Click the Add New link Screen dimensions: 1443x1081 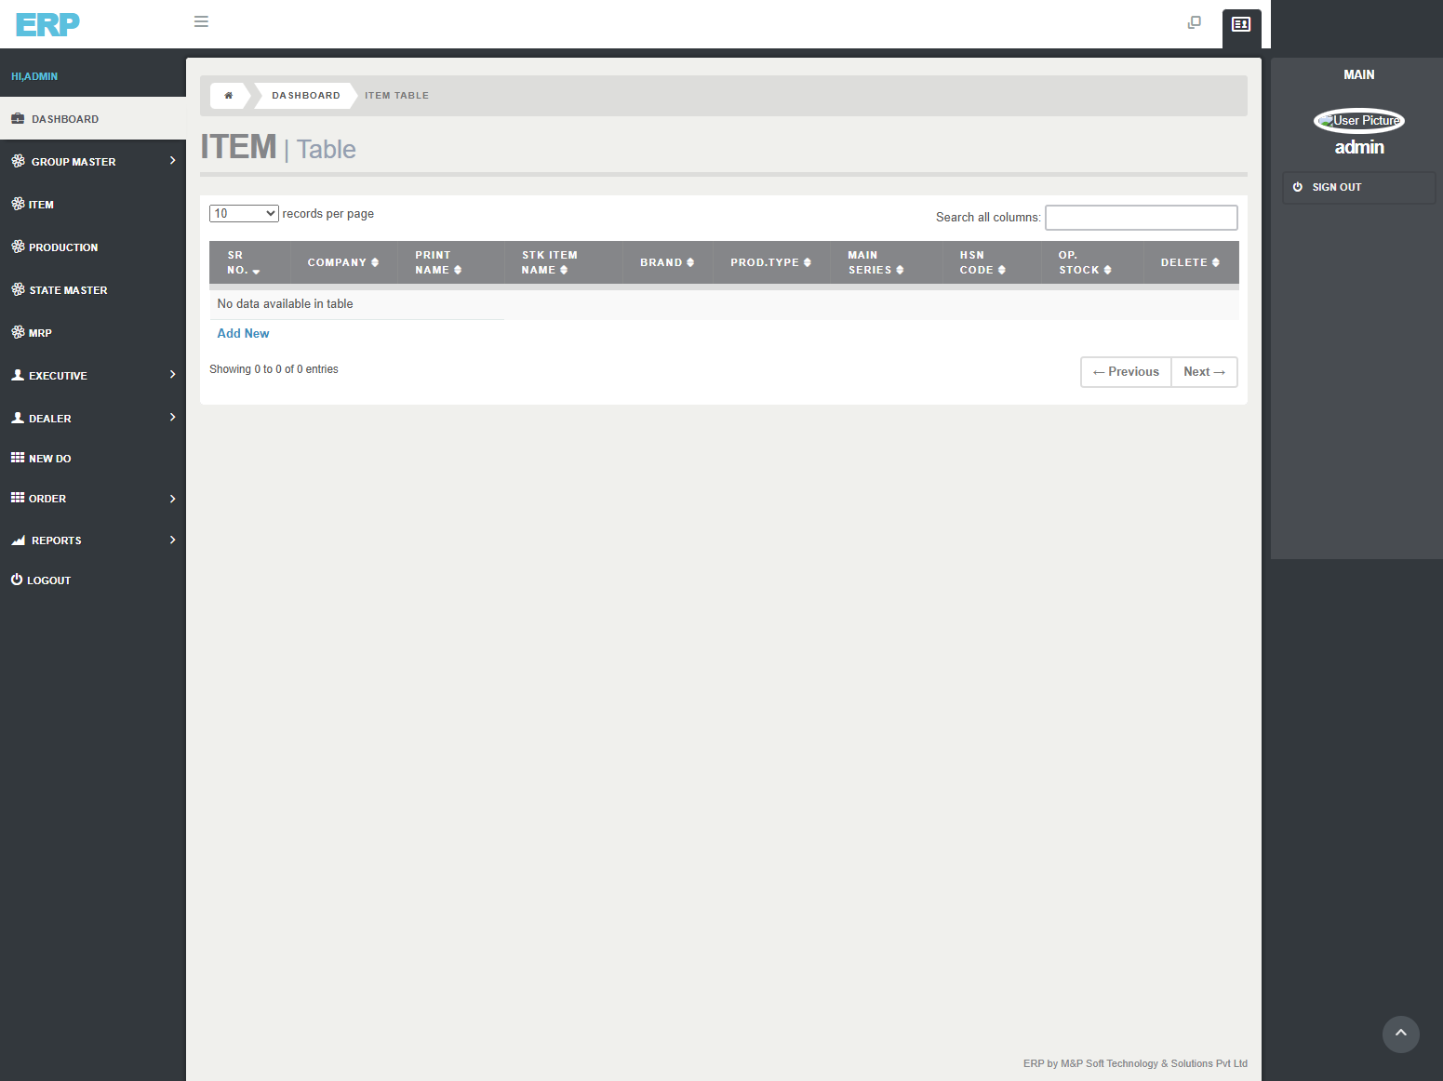click(x=243, y=334)
